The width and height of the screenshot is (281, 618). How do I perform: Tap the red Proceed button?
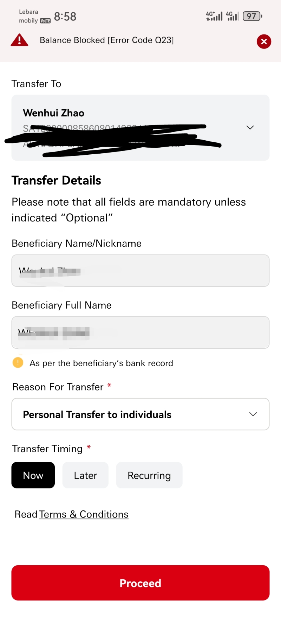point(140,583)
